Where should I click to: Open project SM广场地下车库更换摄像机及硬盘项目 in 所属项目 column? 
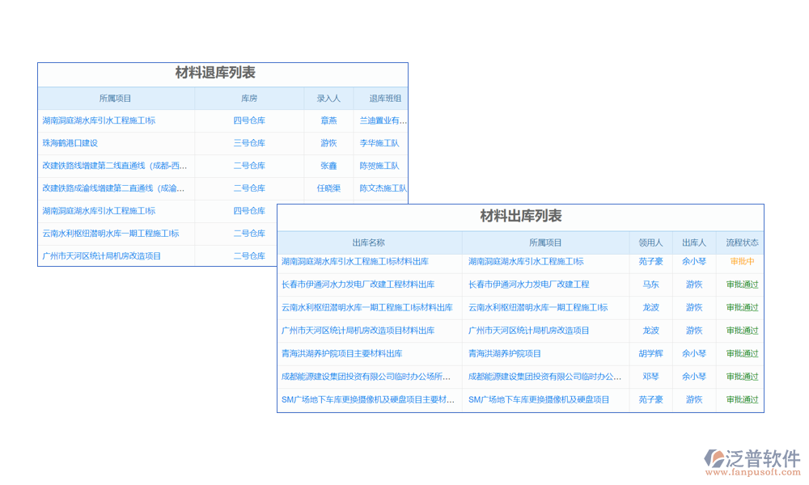(x=539, y=400)
